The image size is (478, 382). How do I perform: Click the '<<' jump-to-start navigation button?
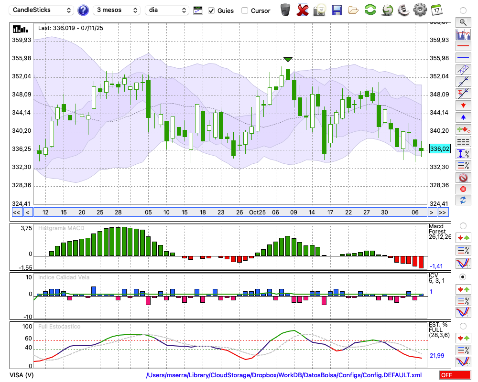16,212
